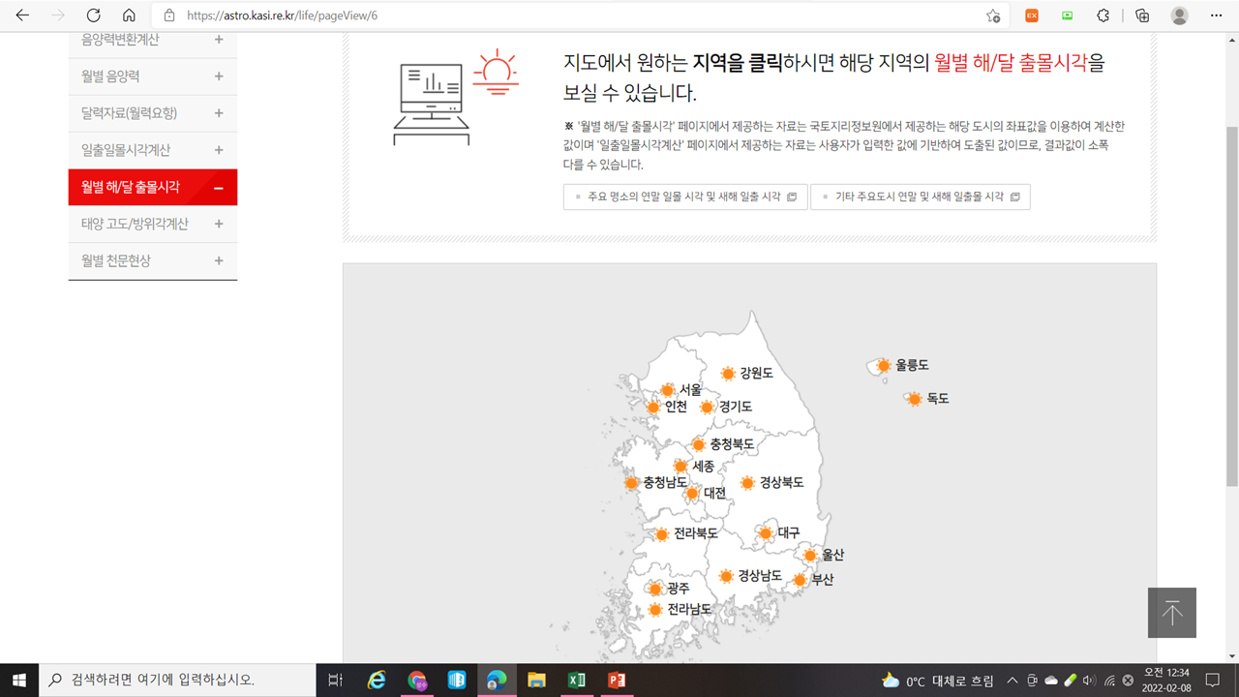The image size is (1239, 697).
Task: Click the 전라남도 label on map
Action: pos(689,610)
